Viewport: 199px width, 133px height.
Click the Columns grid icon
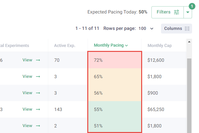point(187,29)
